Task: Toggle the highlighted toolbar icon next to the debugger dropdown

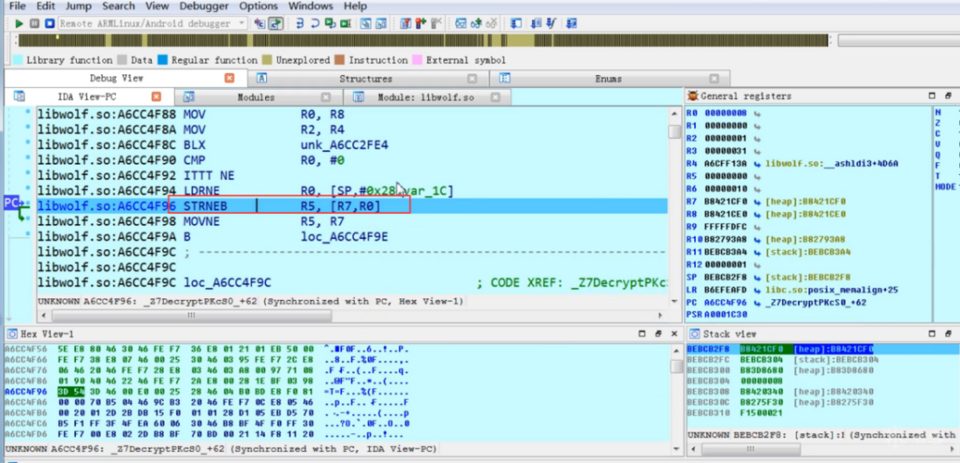Action: click(x=275, y=23)
